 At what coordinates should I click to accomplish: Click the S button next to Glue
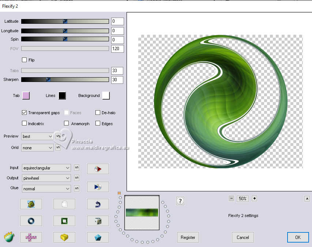(76, 188)
